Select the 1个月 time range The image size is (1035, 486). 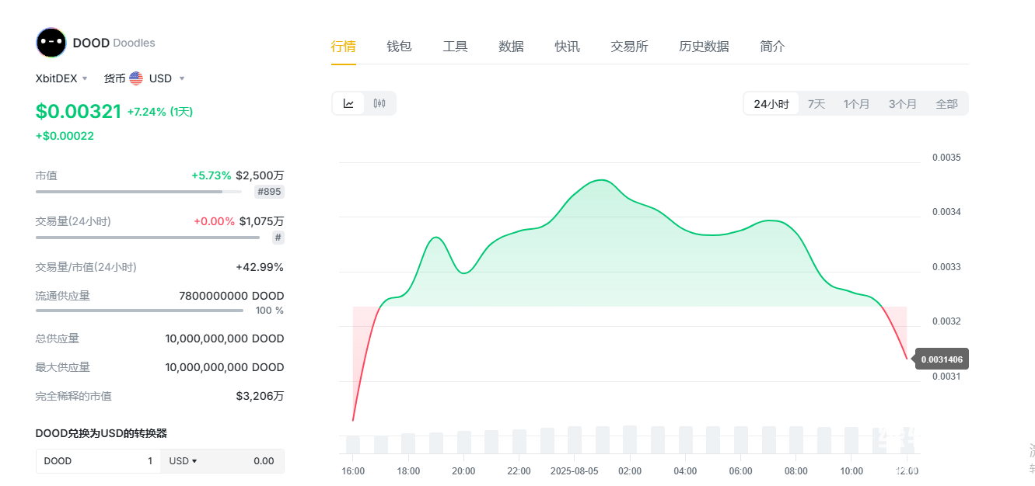pos(856,104)
